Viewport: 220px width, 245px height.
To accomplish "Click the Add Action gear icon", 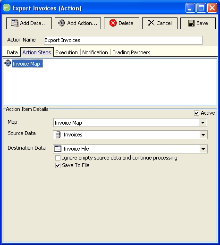I will tap(61, 23).
